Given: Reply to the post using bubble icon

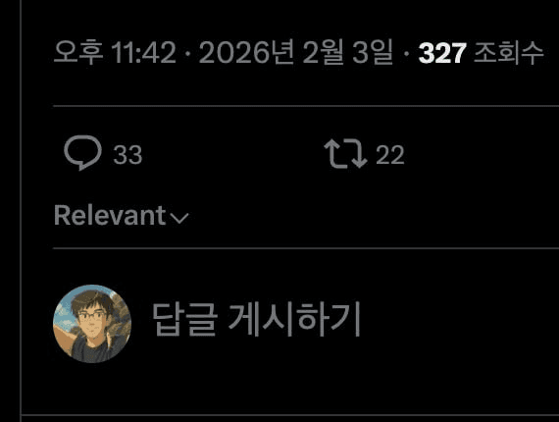Looking at the screenshot, I should pyautogui.click(x=82, y=153).
